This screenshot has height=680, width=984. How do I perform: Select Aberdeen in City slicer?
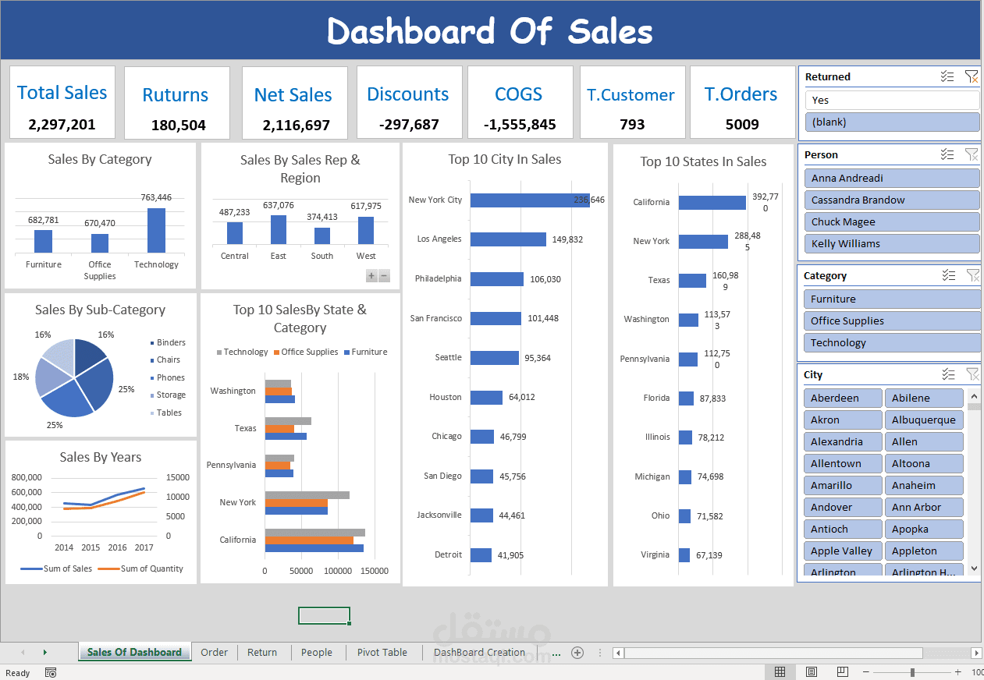(843, 398)
